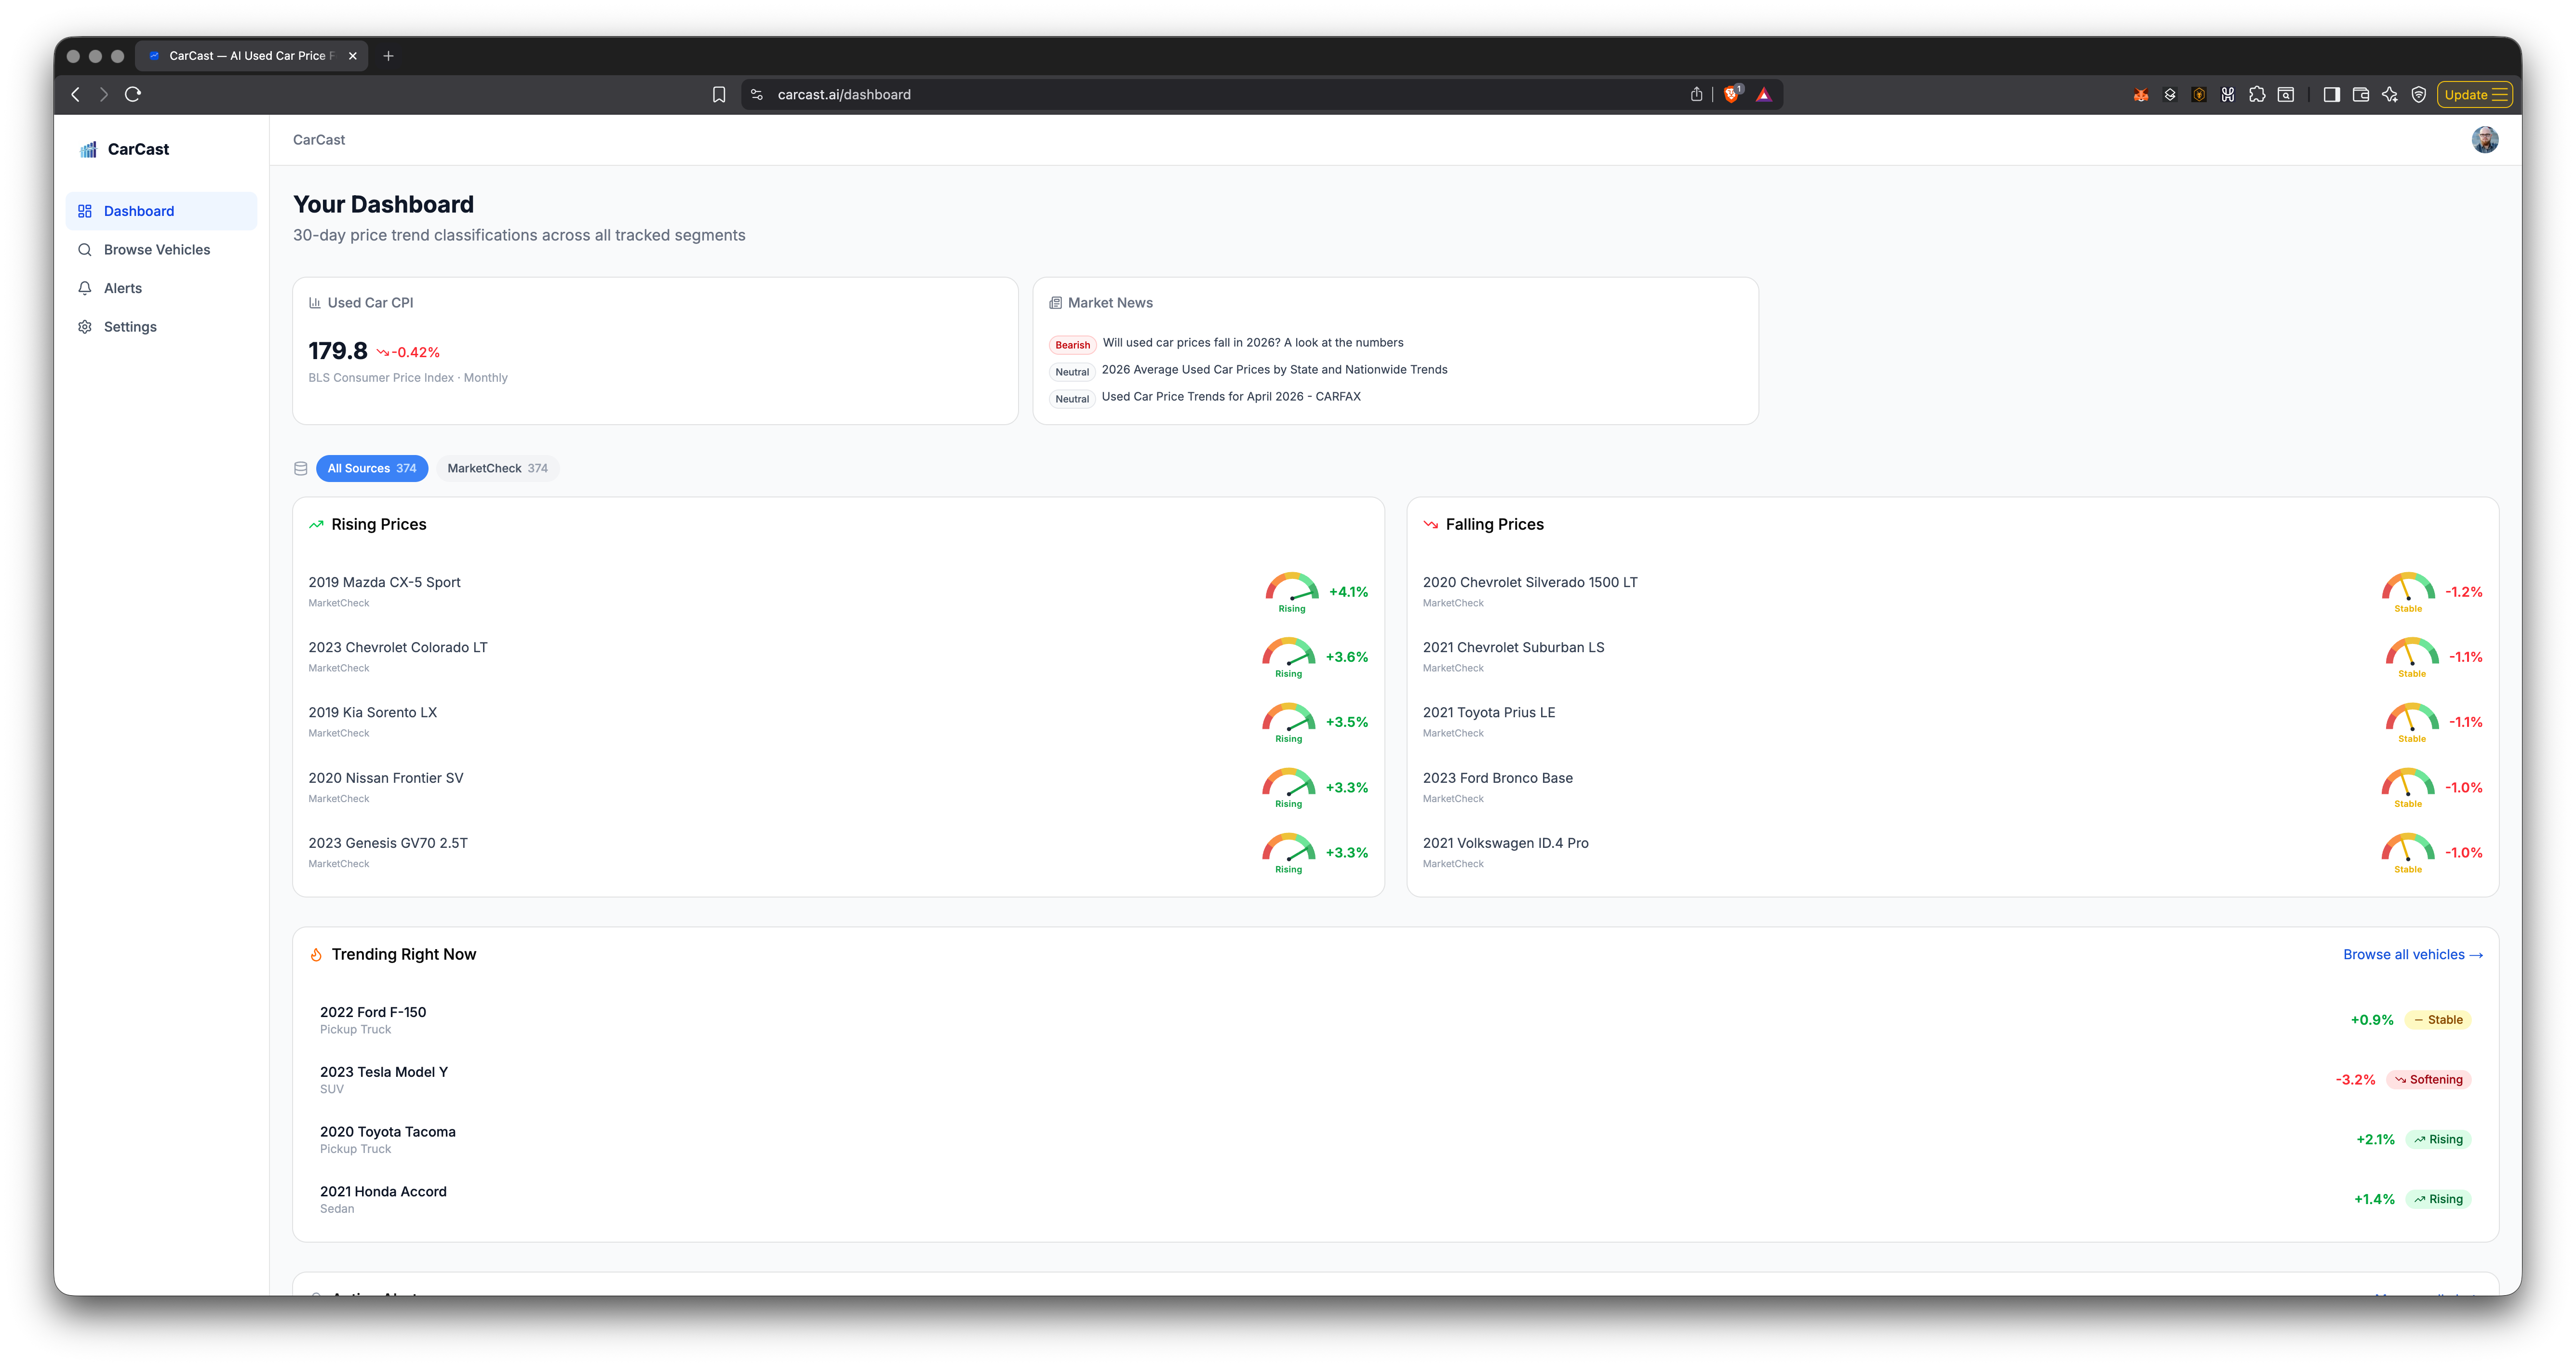Click the Rising badge on Toyota Tacoma
Image resolution: width=2576 pixels, height=1367 pixels.
(2438, 1140)
